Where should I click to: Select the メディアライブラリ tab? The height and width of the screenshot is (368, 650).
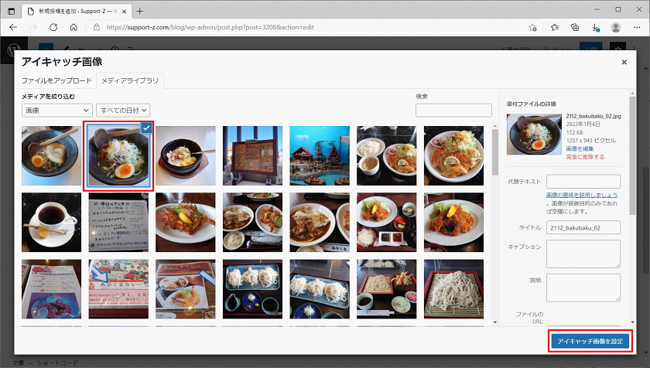coord(130,81)
